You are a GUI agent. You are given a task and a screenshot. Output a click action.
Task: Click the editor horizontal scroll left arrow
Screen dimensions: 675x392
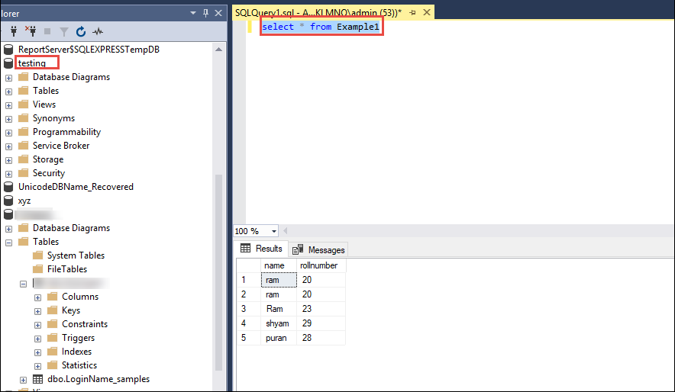click(285, 231)
